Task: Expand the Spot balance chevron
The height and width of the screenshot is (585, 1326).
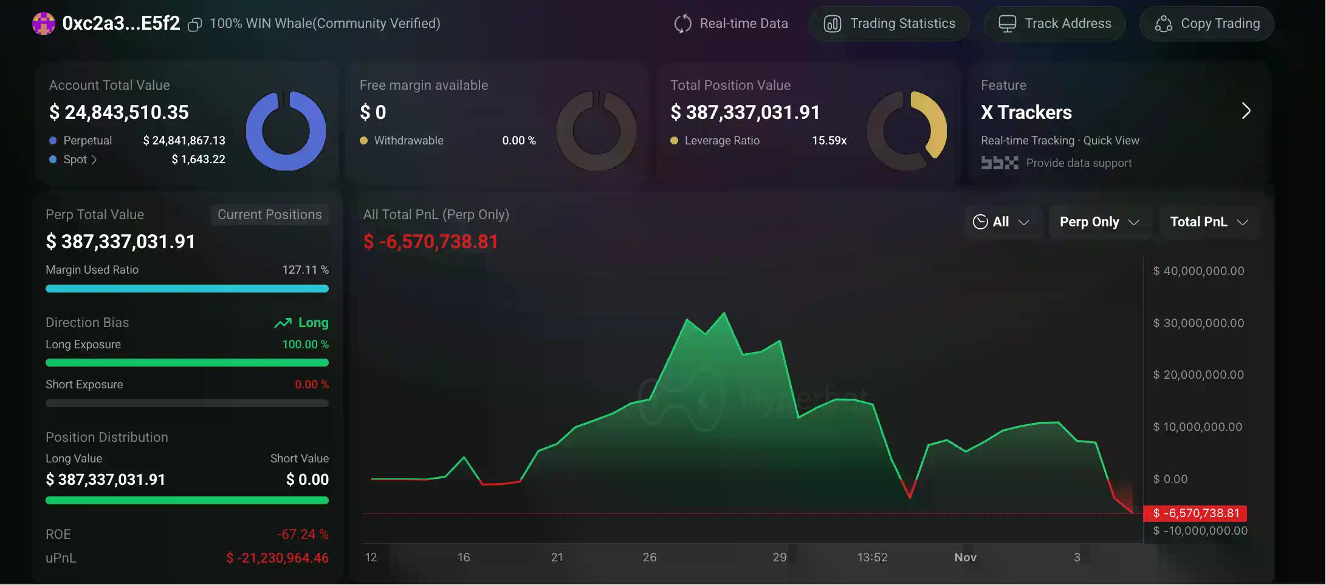Action: coord(94,160)
